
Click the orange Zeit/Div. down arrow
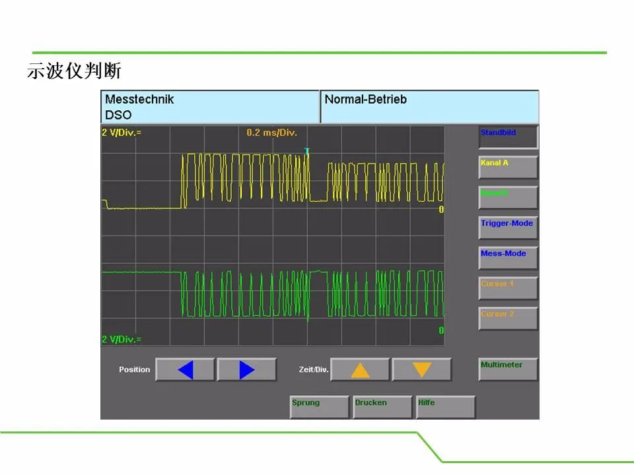(422, 369)
